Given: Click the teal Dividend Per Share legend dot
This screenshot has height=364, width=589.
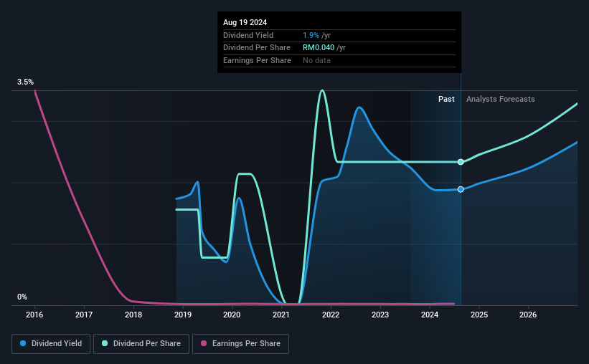Looking at the screenshot, I should [105, 343].
